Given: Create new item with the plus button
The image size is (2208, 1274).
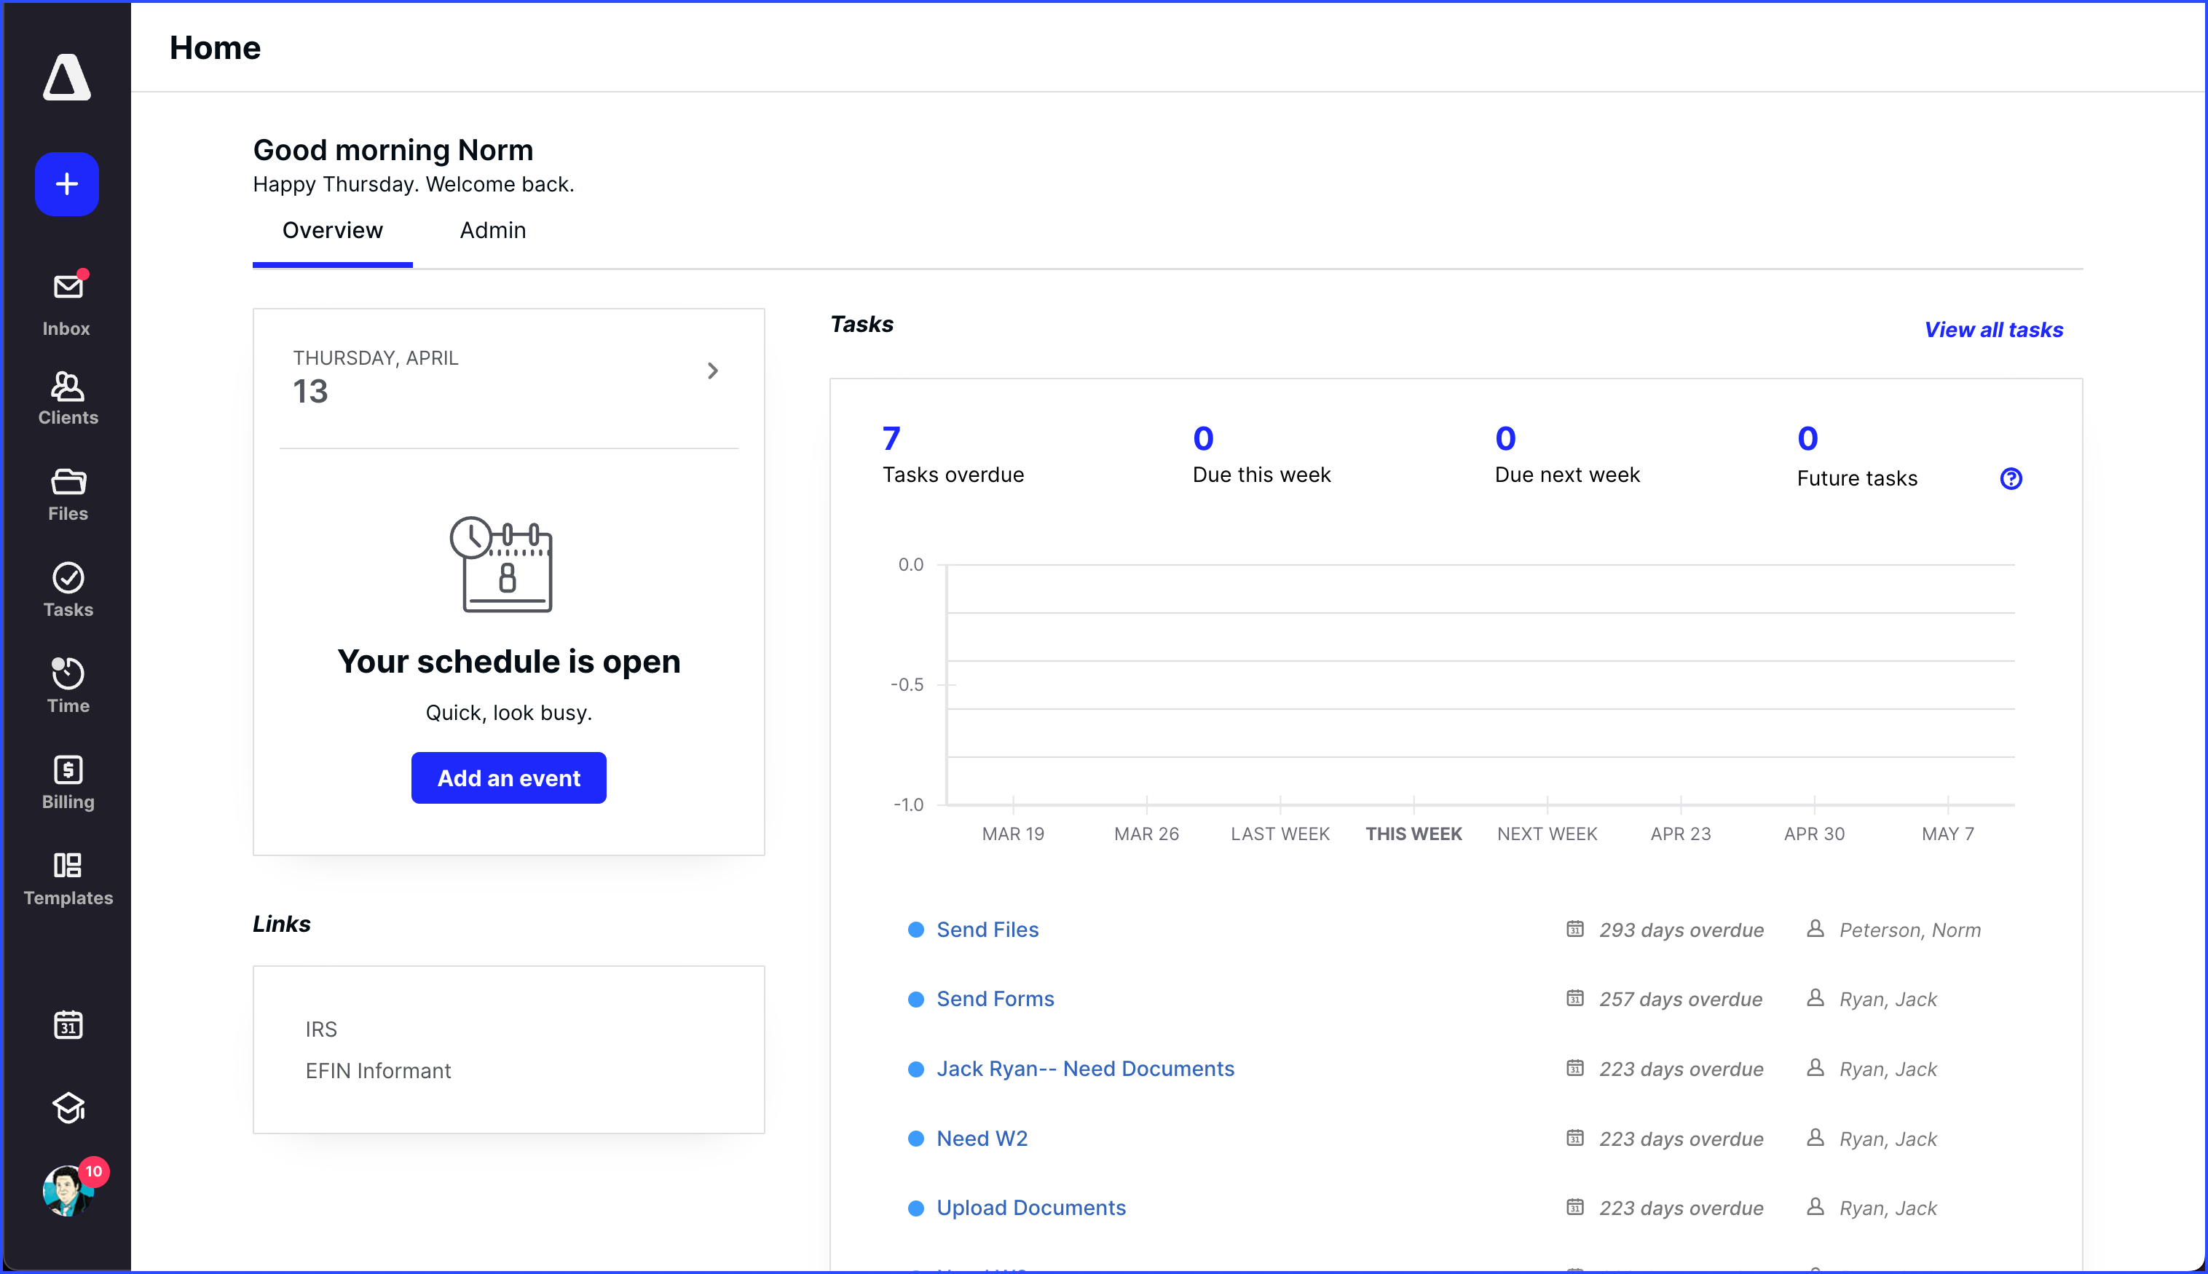Looking at the screenshot, I should 66,183.
